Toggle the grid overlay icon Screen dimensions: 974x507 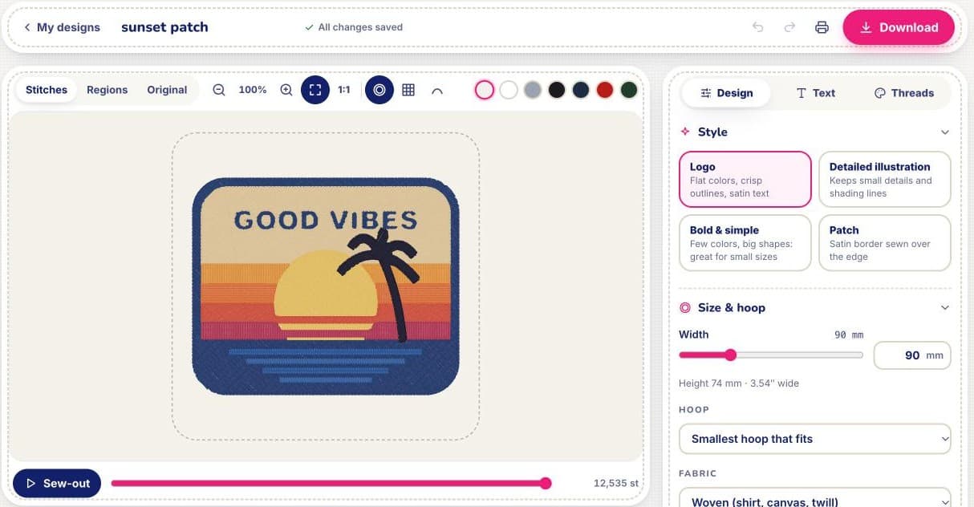click(408, 90)
